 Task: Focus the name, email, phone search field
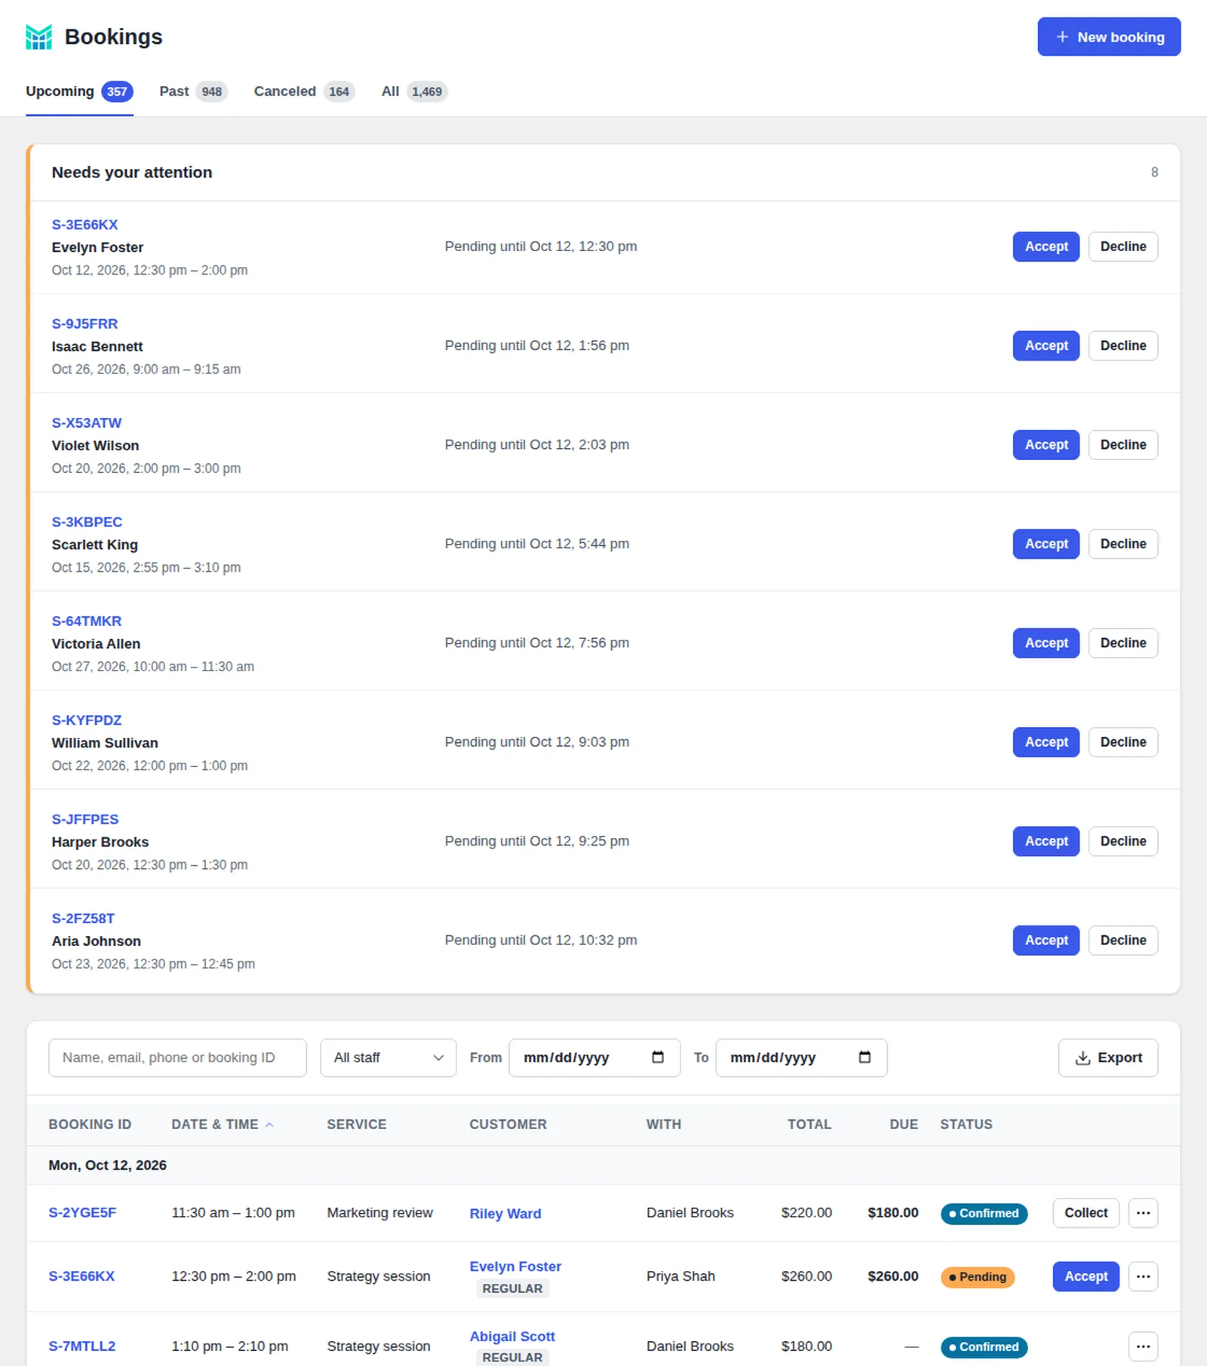click(177, 1057)
